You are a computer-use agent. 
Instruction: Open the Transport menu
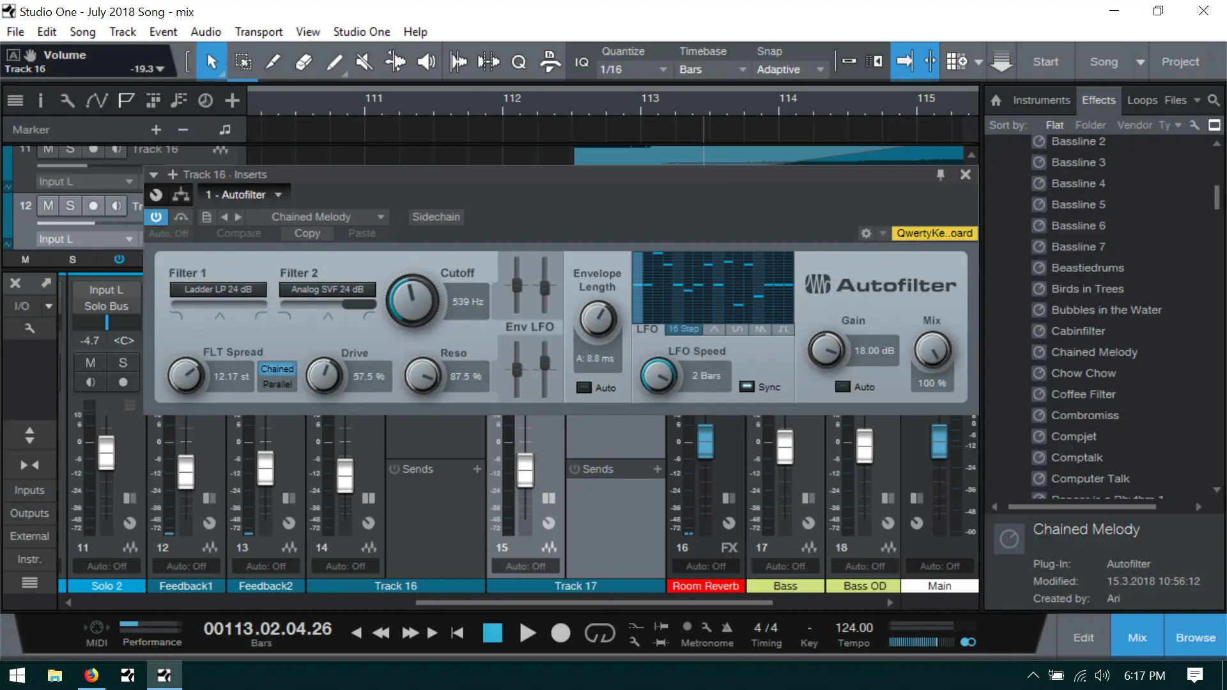(x=258, y=32)
